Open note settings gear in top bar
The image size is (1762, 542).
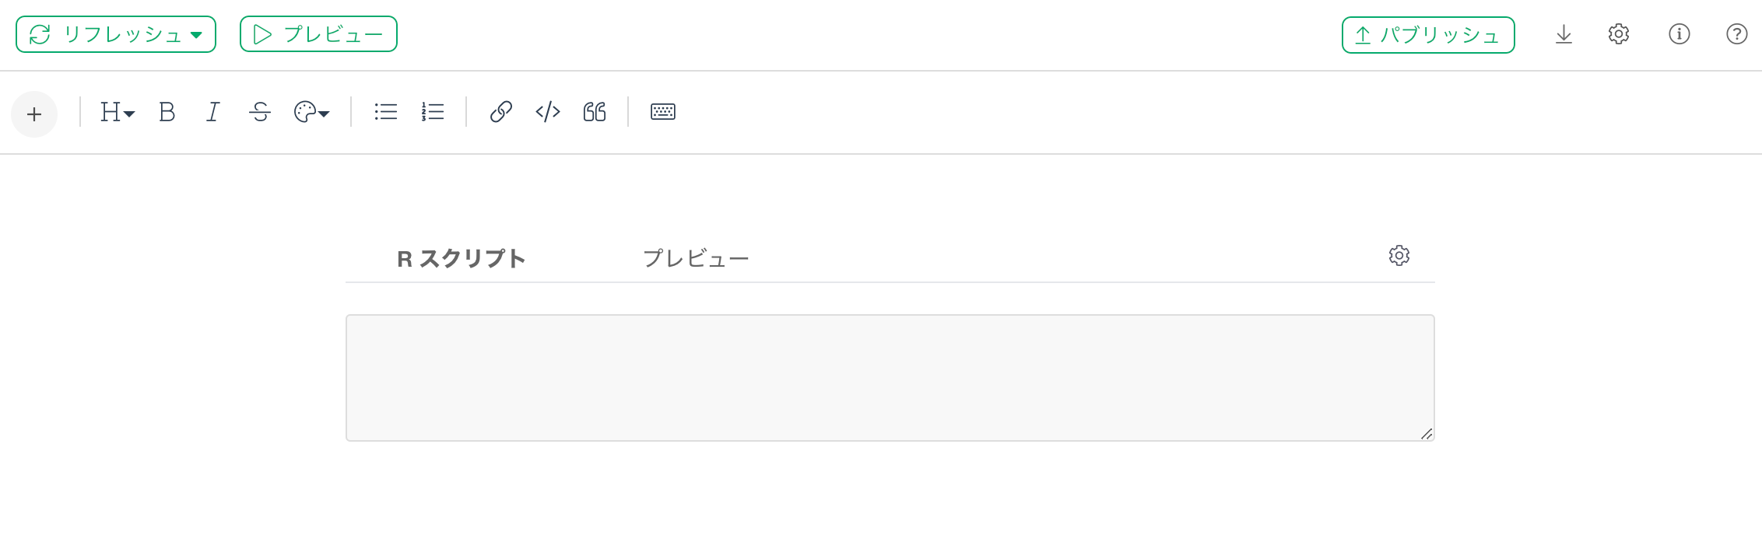tap(1619, 34)
